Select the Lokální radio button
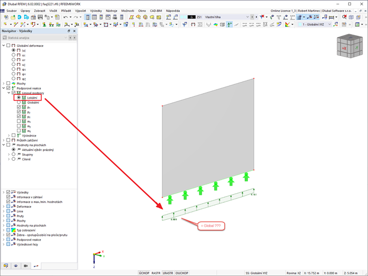368x276 pixels. pos(19,98)
